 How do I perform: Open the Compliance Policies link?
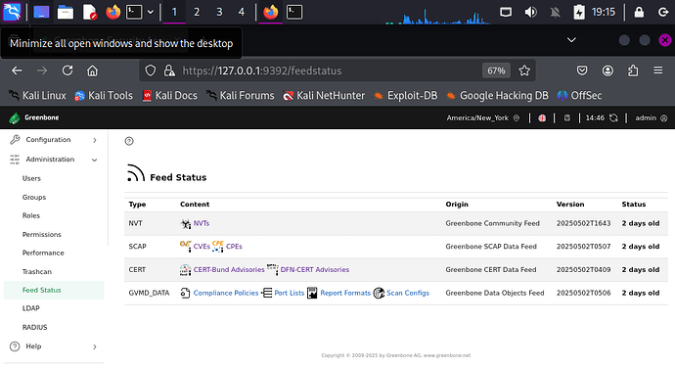tap(226, 293)
